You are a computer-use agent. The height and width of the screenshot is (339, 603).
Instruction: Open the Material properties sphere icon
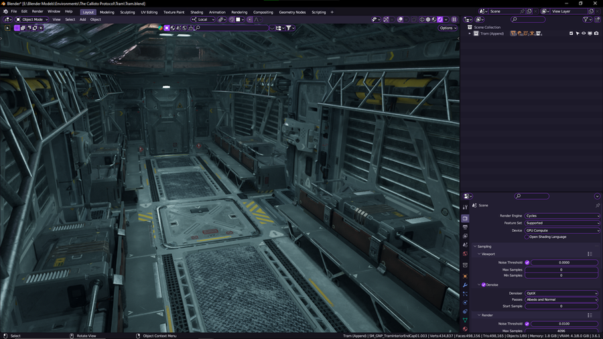coord(465,329)
